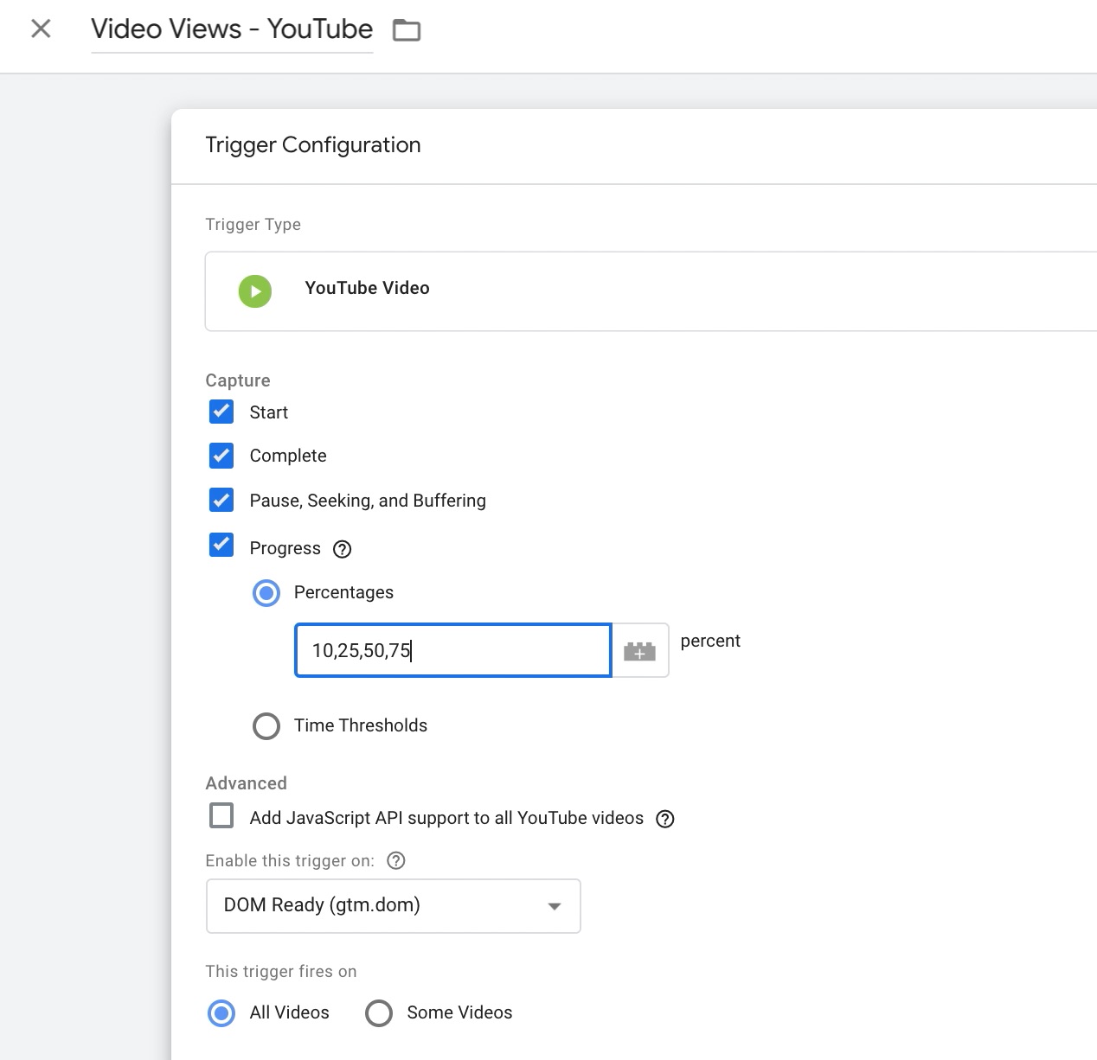The height and width of the screenshot is (1060, 1097).
Task: Open help icon next to Progress
Action: tap(343, 549)
